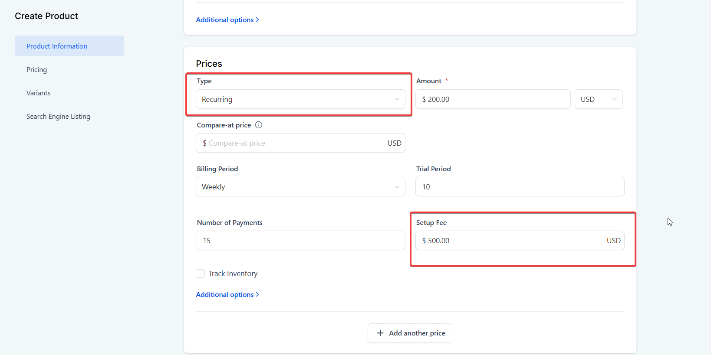
Task: Click the Compare-at price info icon
Action: [259, 125]
